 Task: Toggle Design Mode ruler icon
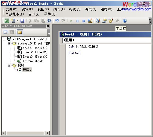pos(90,21)
